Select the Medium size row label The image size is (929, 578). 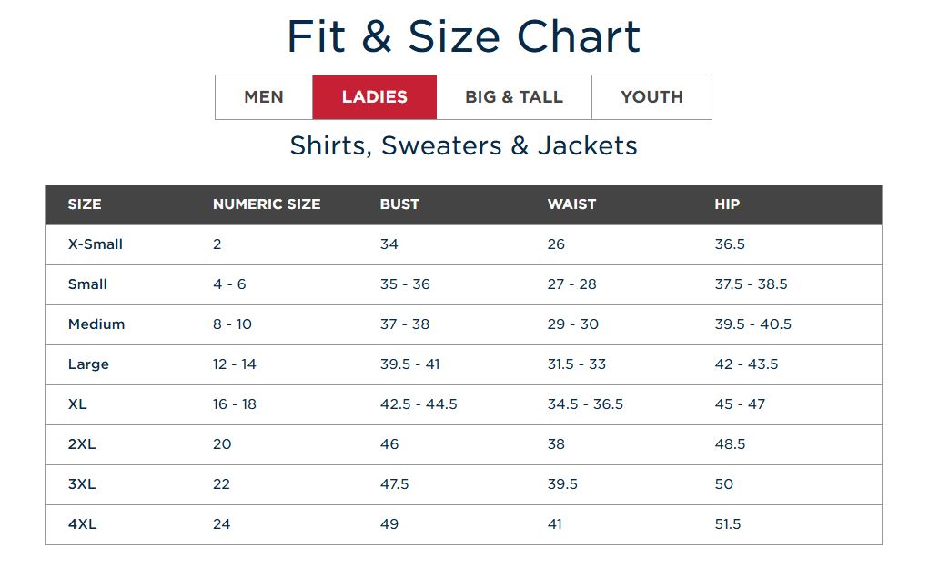[x=96, y=324]
